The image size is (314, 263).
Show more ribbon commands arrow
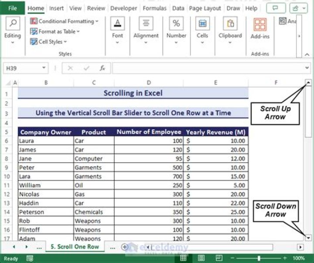pos(299,36)
